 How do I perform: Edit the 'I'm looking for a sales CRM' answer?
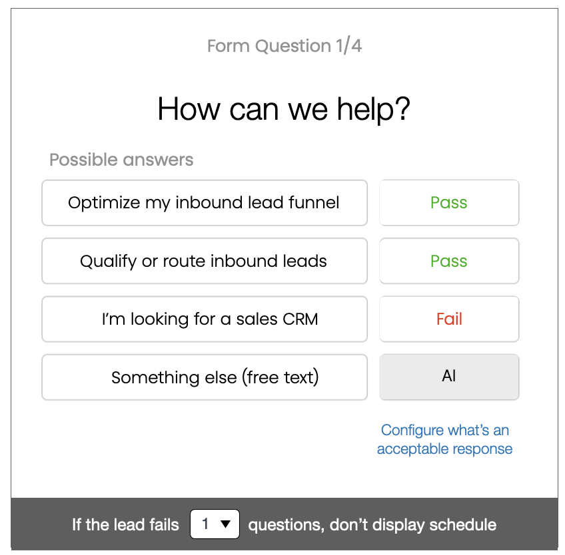coord(205,319)
